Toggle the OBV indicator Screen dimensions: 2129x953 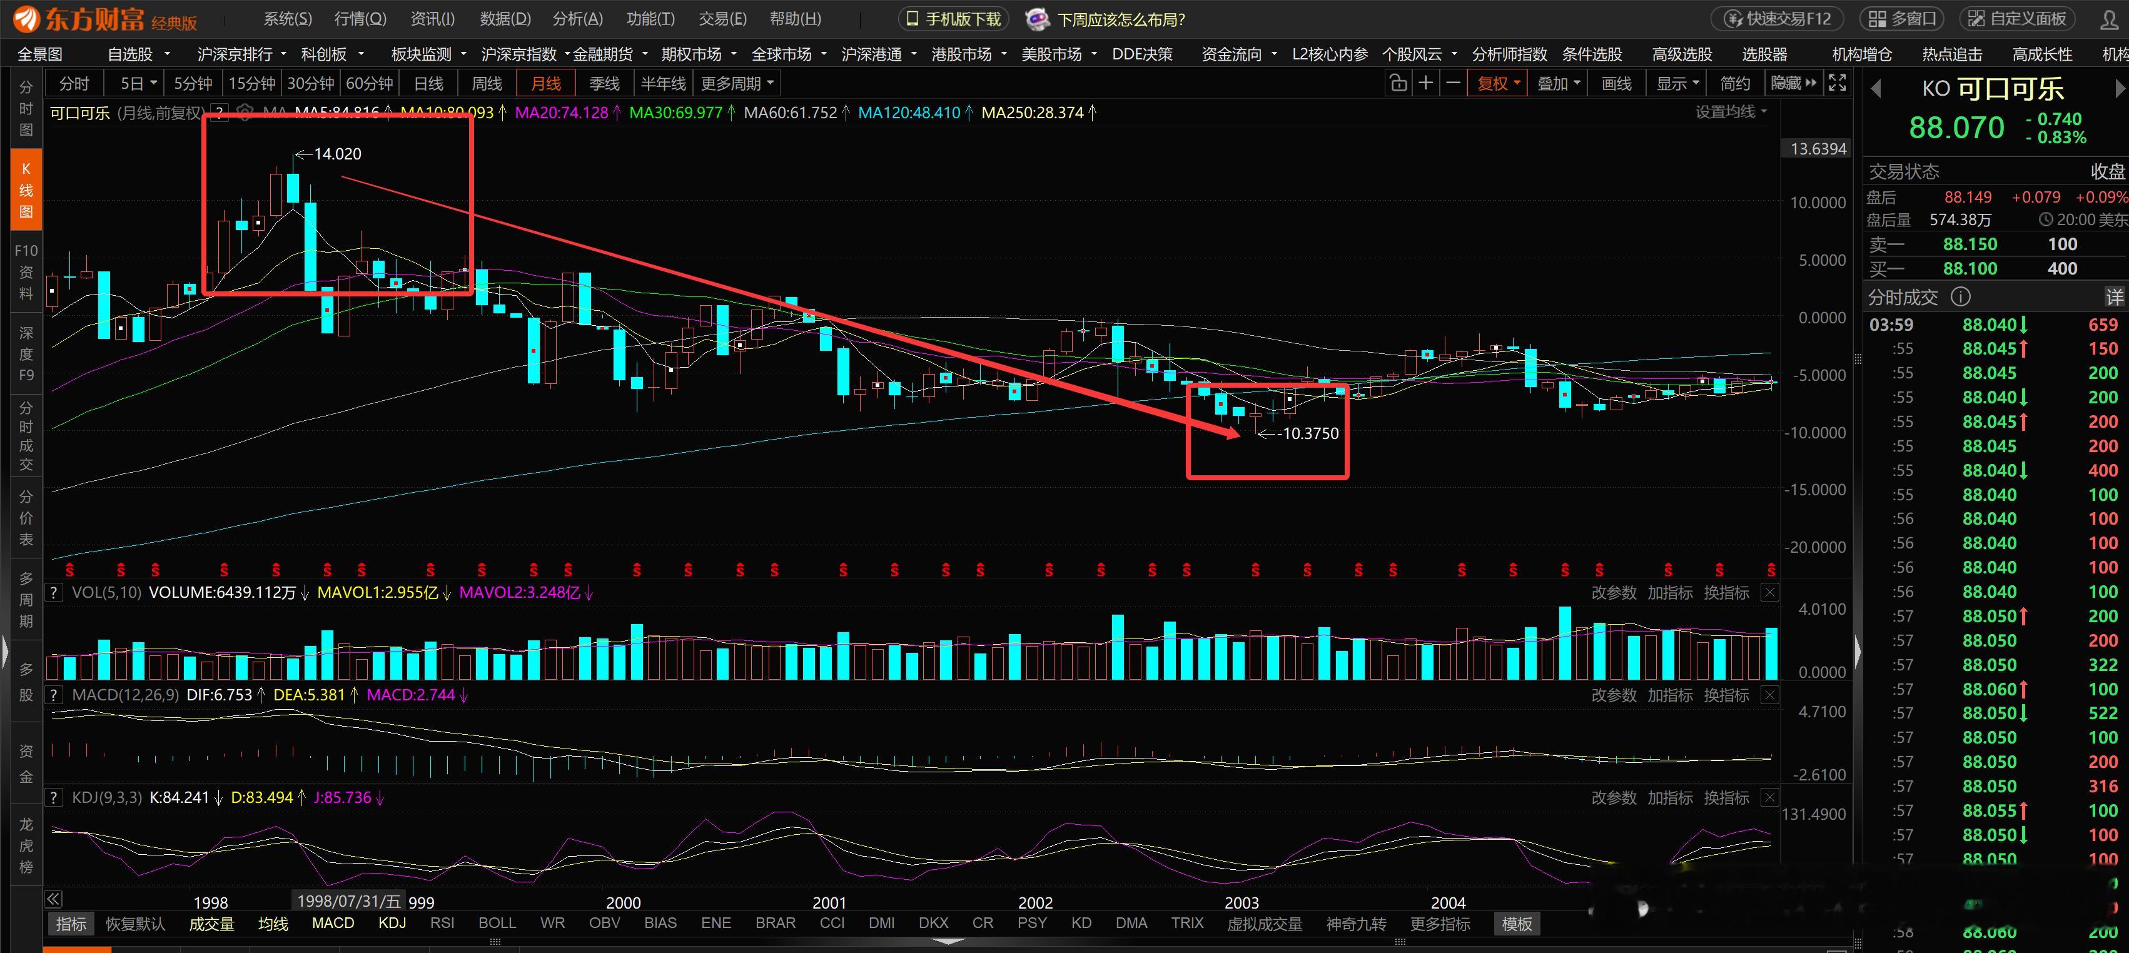click(x=604, y=923)
